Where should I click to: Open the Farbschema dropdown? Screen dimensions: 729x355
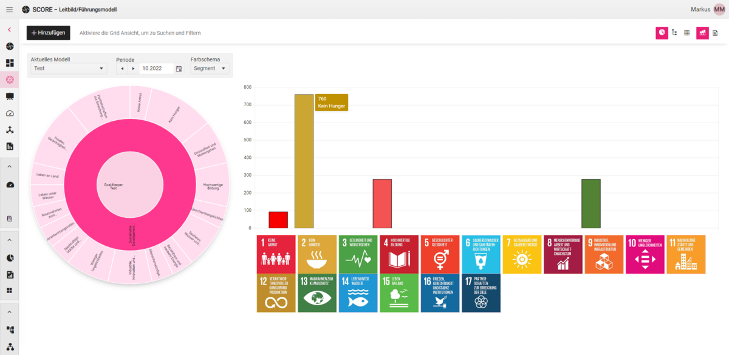pos(210,69)
